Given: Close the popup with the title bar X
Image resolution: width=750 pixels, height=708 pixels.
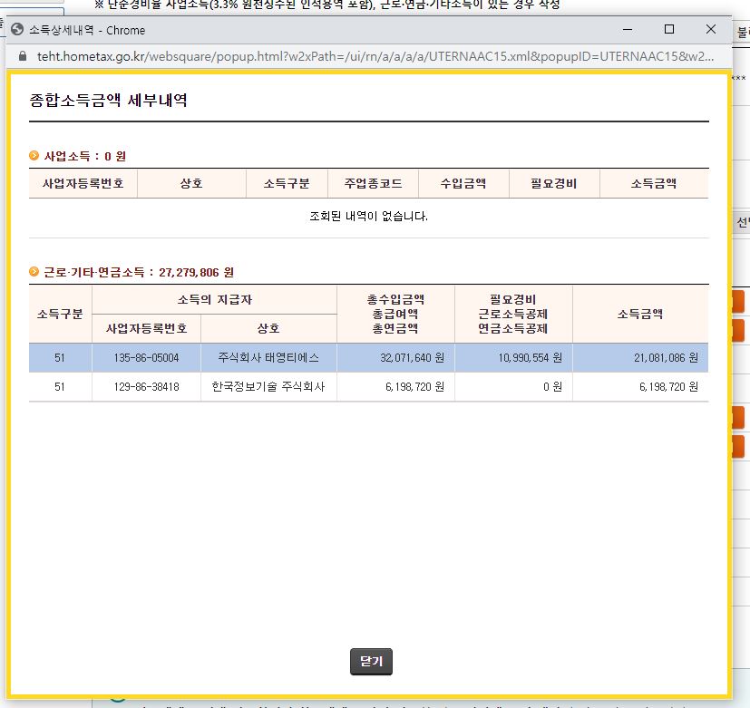Looking at the screenshot, I should coord(711,30).
